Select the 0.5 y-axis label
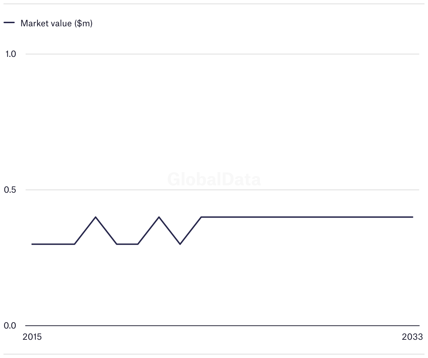 pyautogui.click(x=10, y=190)
